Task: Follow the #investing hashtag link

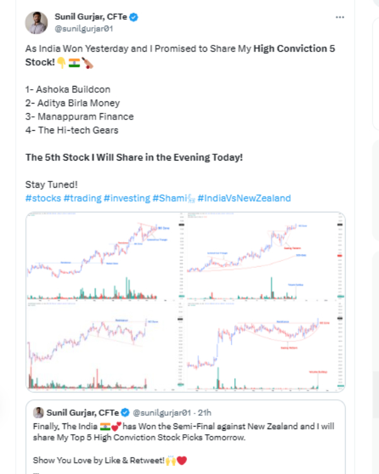Action: pyautogui.click(x=127, y=198)
